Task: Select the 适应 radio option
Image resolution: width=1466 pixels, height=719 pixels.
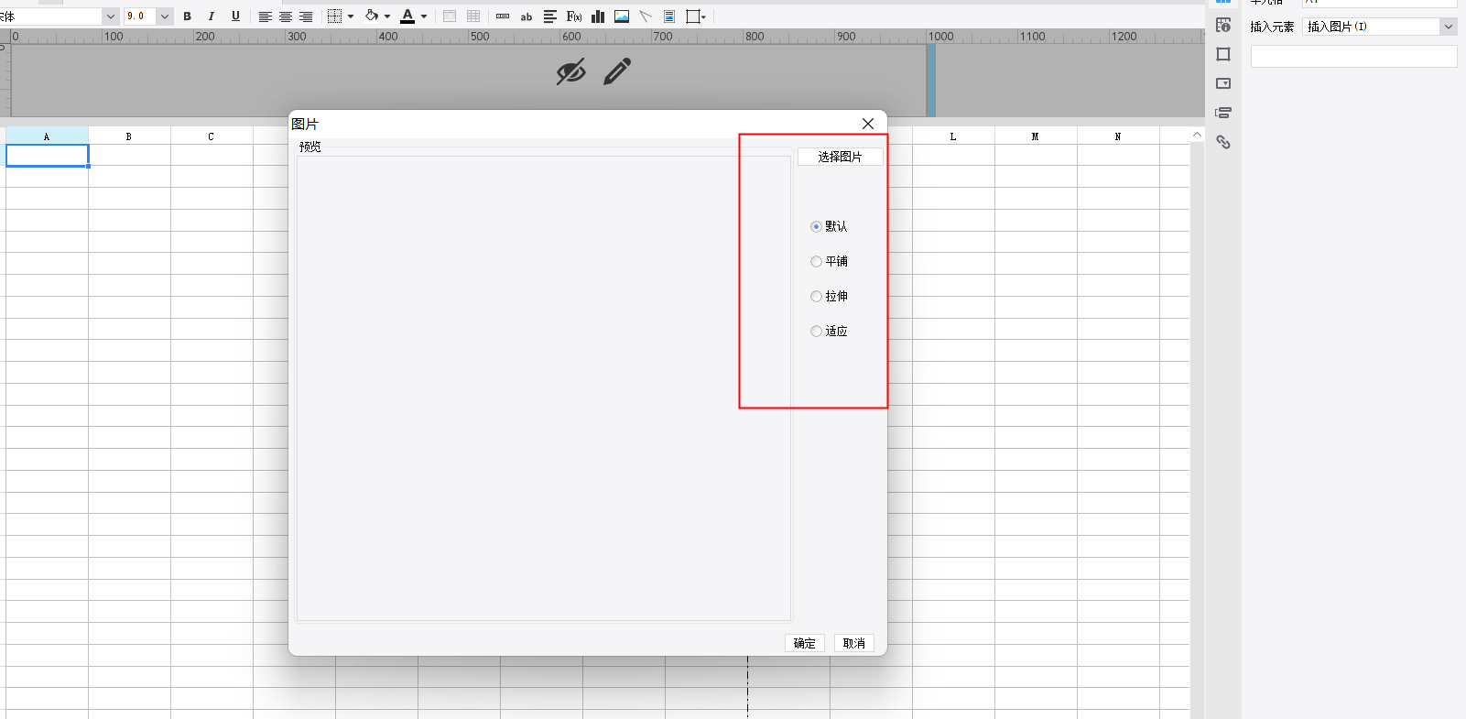Action: pos(816,331)
